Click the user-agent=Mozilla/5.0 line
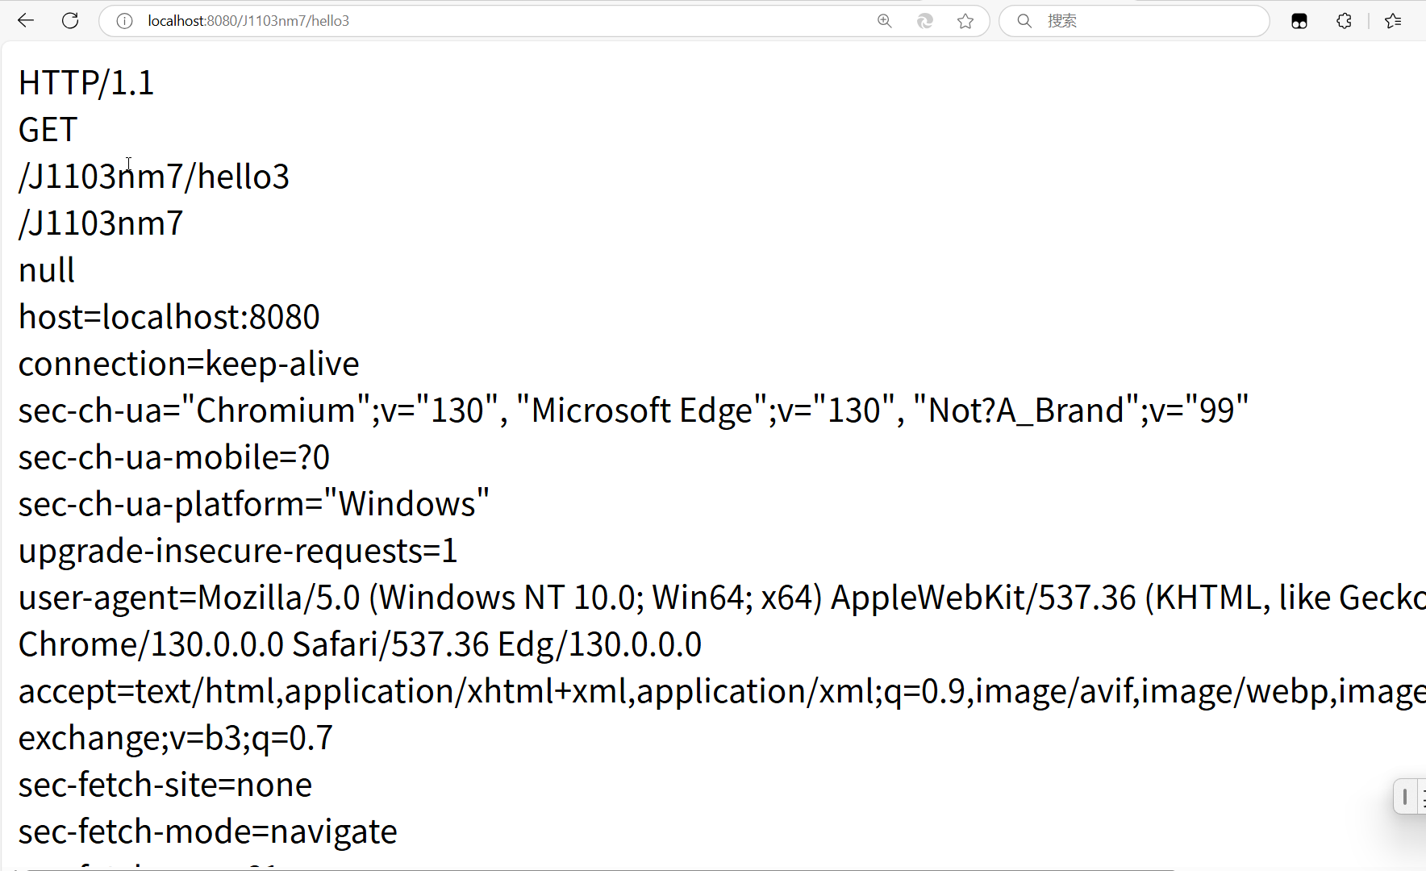Image resolution: width=1426 pixels, height=871 pixels. (x=722, y=598)
